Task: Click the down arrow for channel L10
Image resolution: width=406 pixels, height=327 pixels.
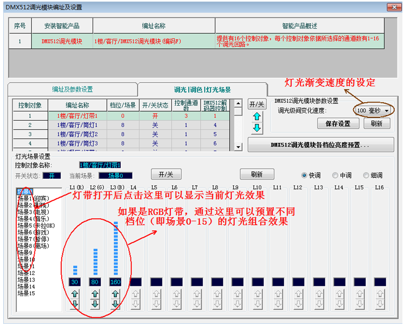Action: [258, 304]
